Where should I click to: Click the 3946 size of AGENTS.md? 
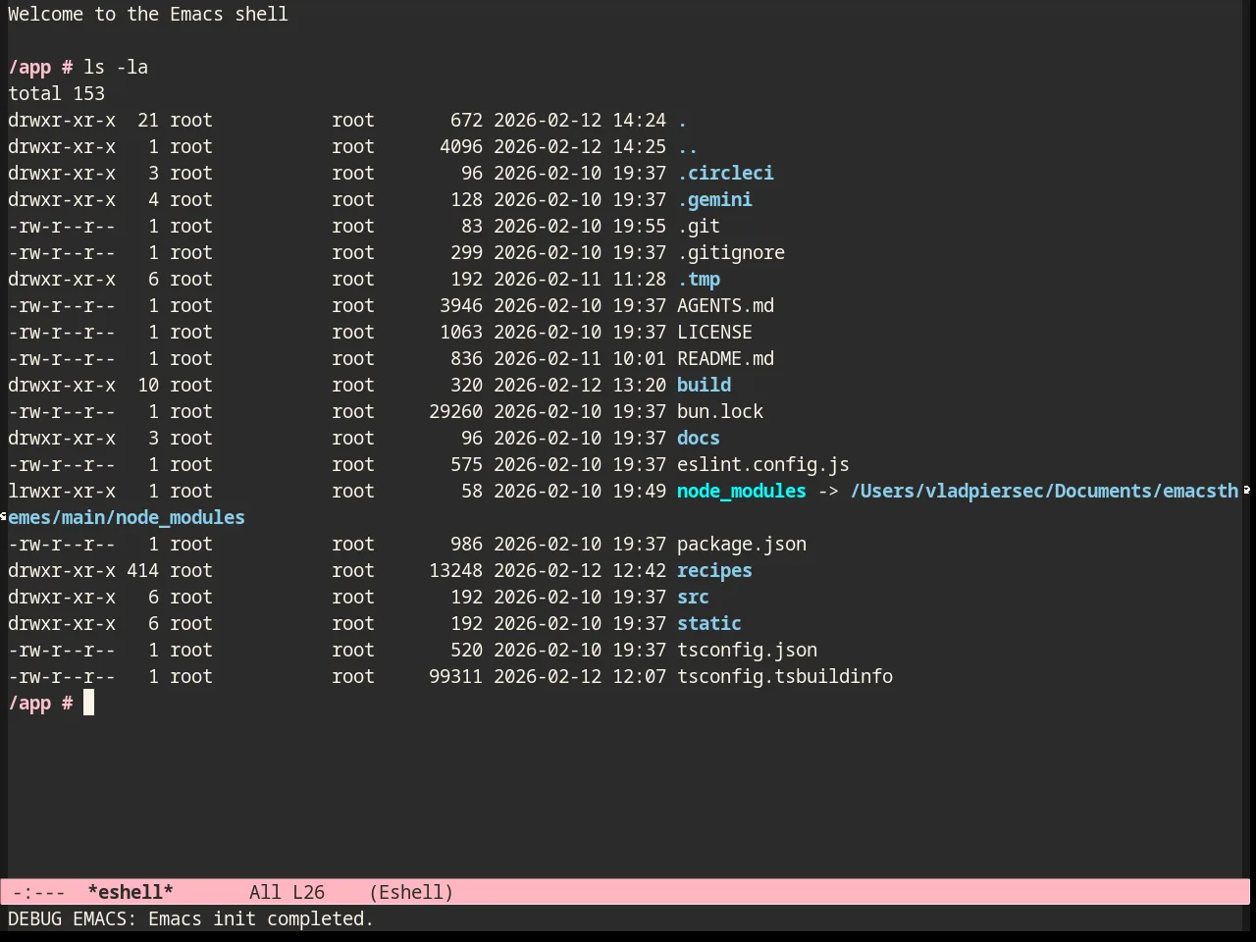click(x=461, y=305)
